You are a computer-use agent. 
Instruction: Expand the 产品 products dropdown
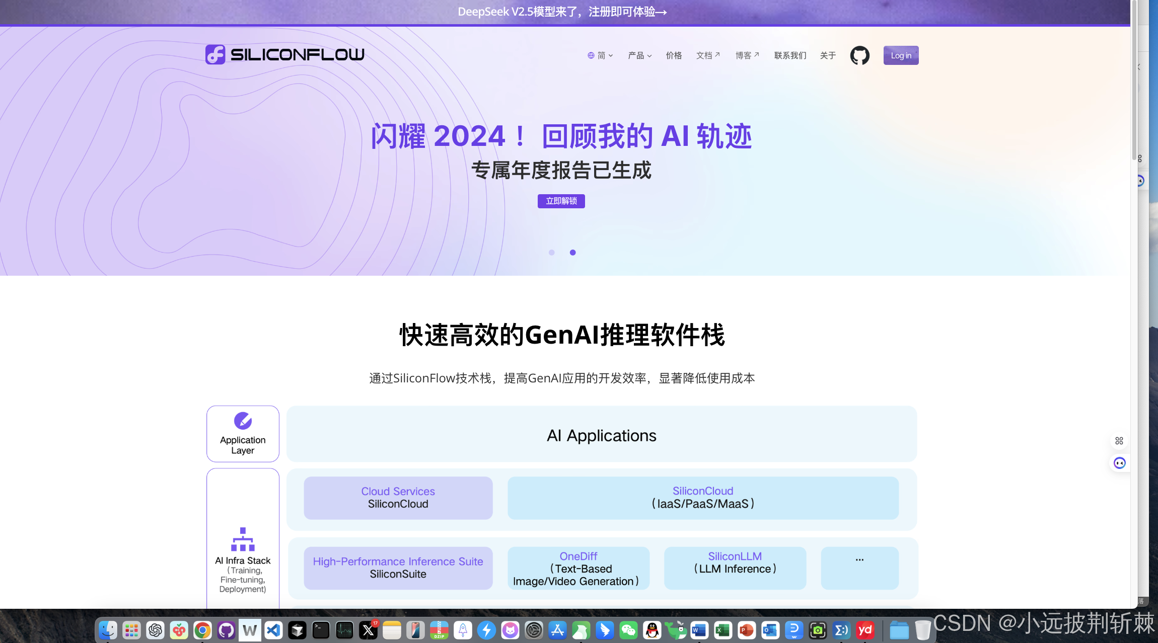point(639,55)
